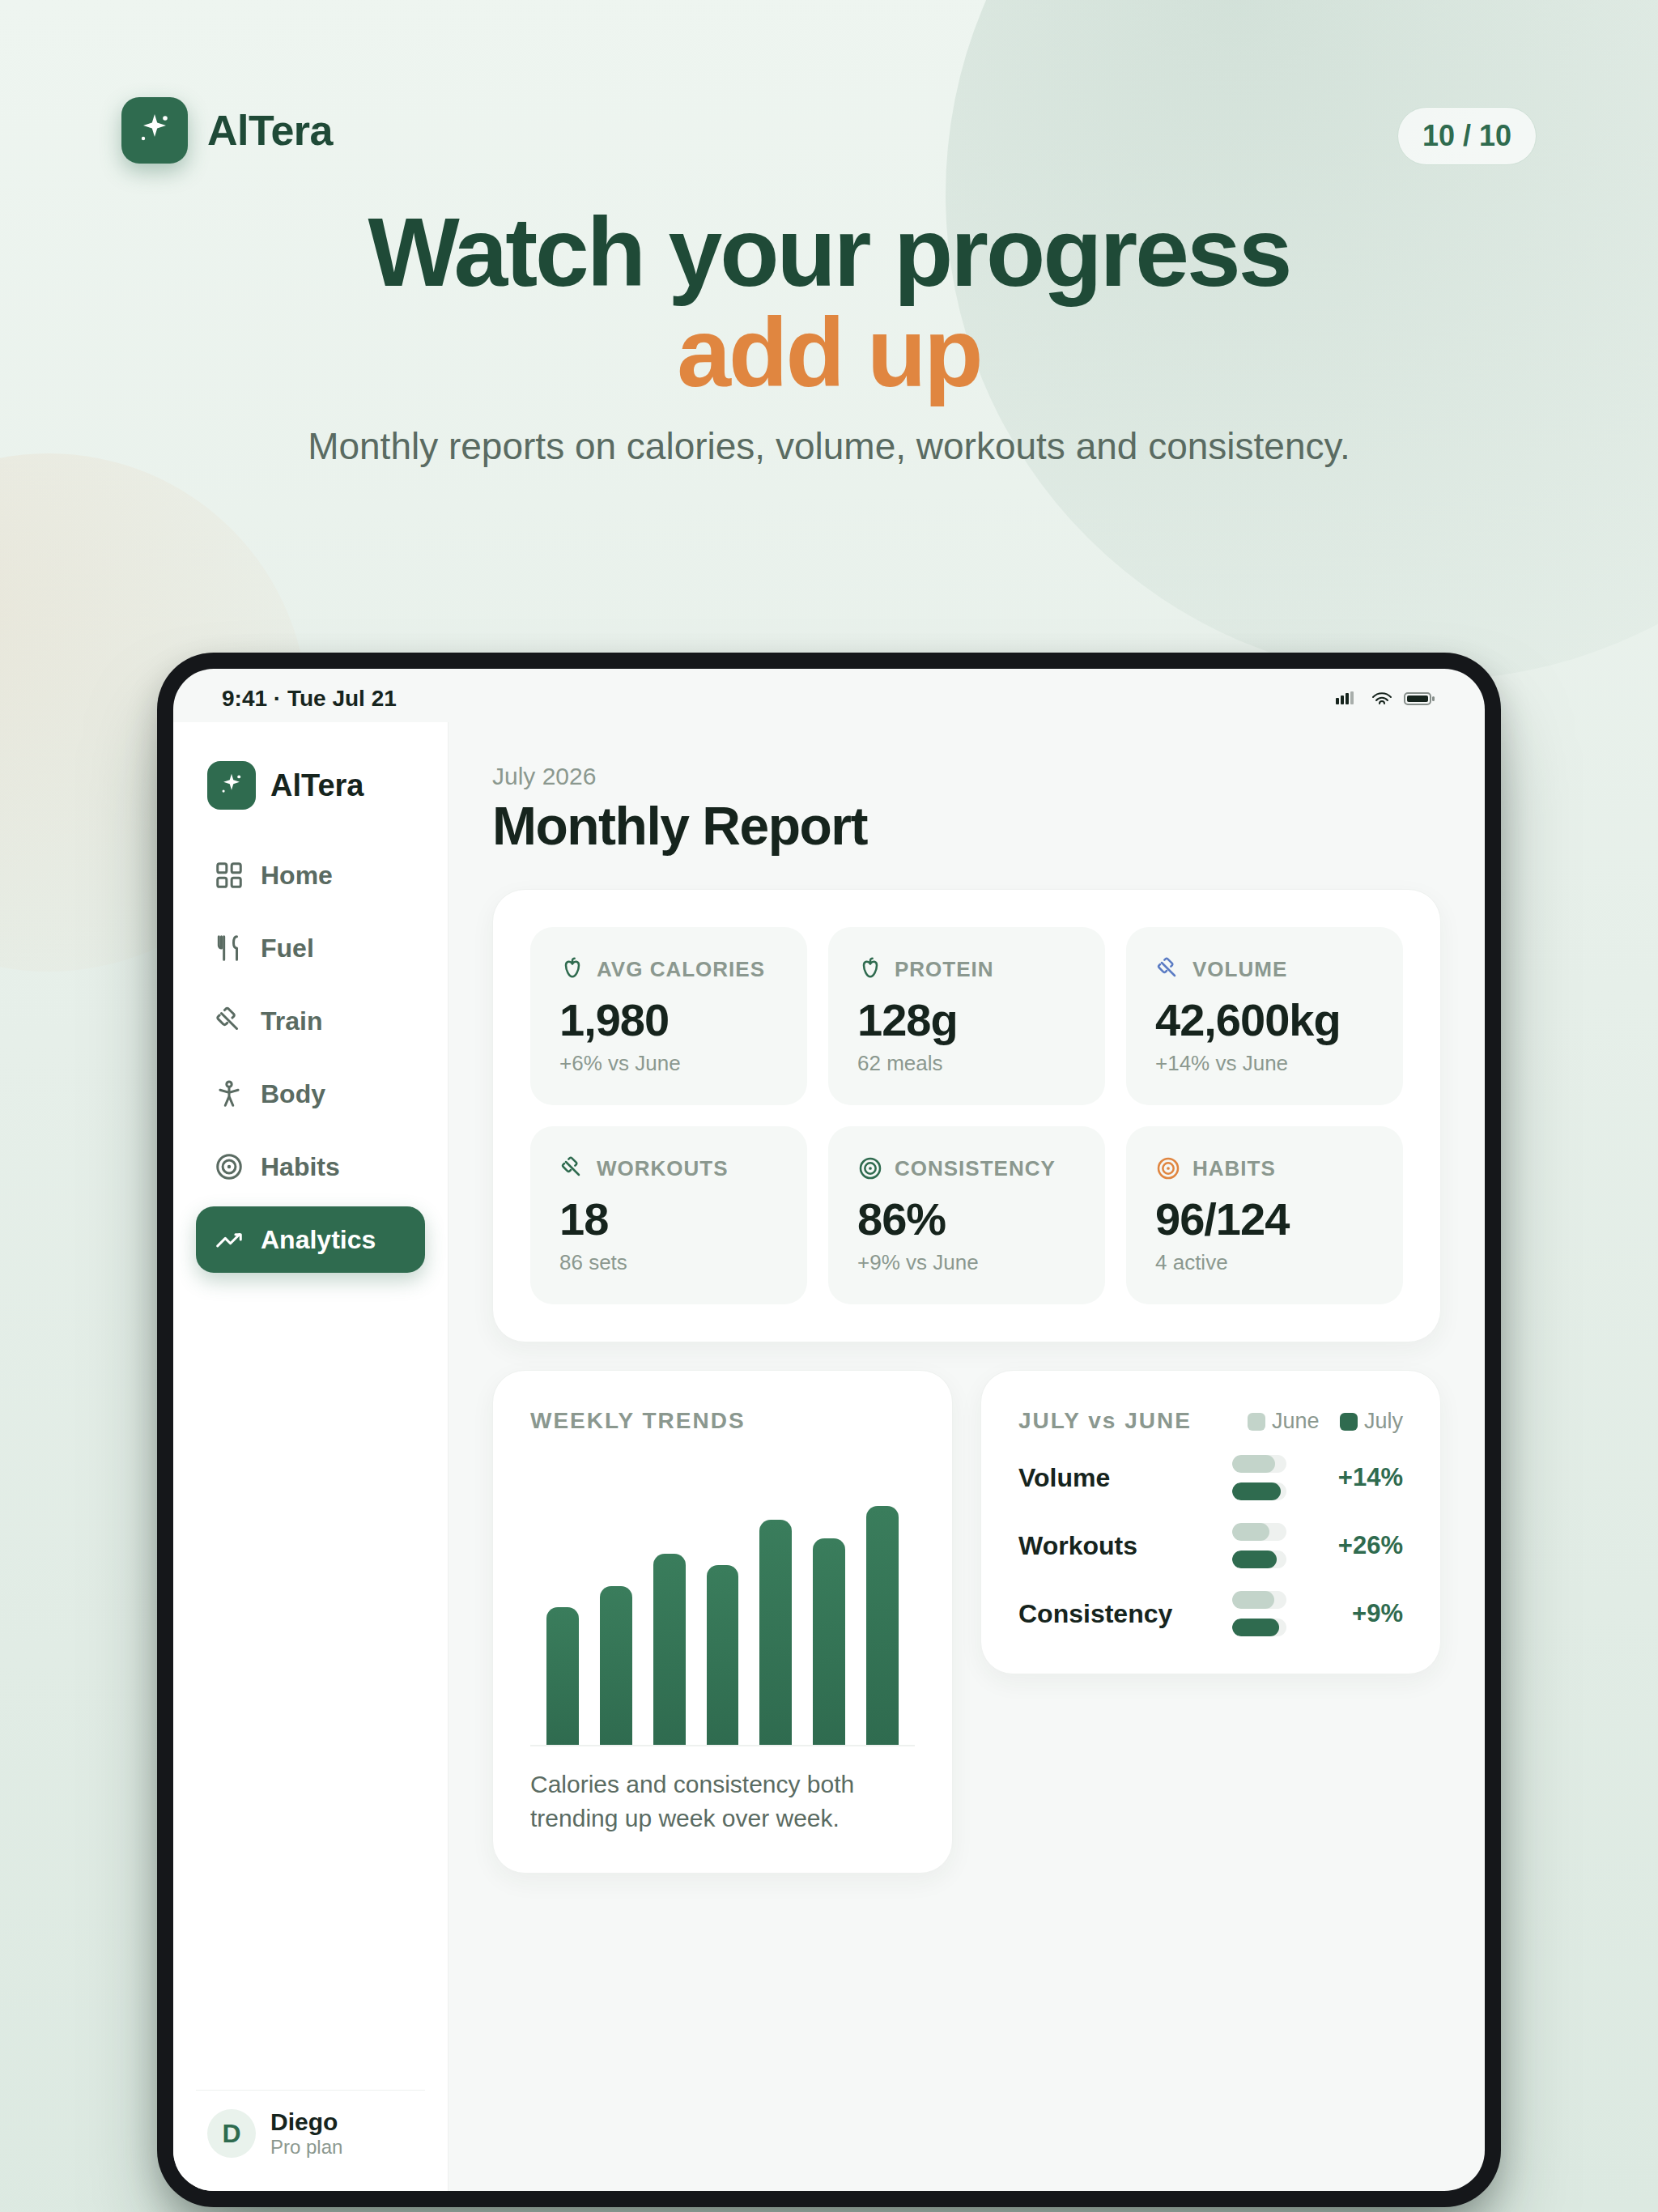Click the "4 active" habits text
Image resolution: width=1658 pixels, height=2212 pixels.
coord(1191,1262)
